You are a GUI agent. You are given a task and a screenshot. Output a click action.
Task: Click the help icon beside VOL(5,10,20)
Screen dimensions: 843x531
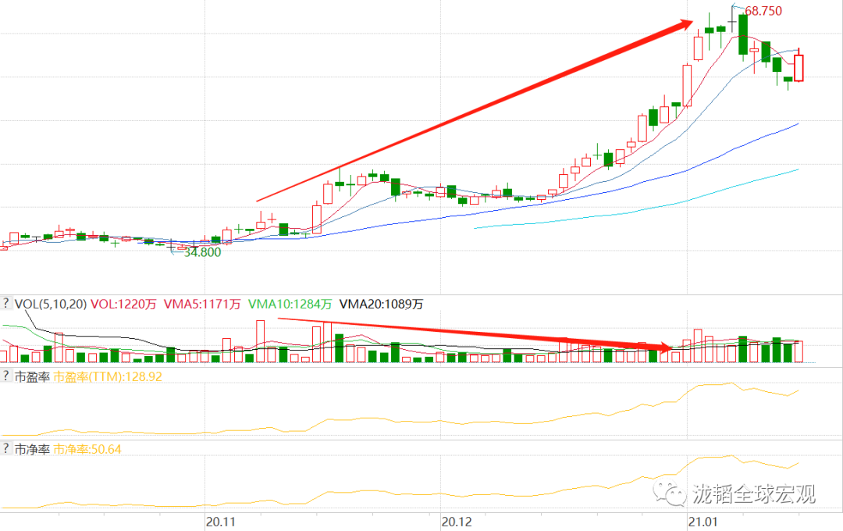pyautogui.click(x=6, y=304)
